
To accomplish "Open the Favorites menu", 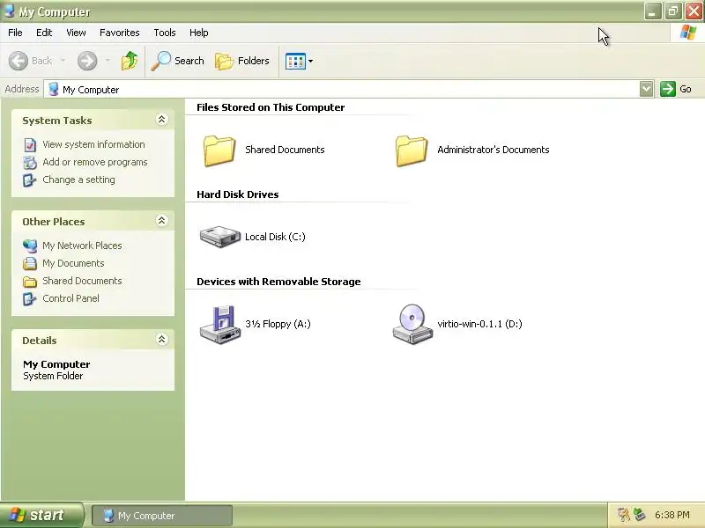I will [120, 33].
